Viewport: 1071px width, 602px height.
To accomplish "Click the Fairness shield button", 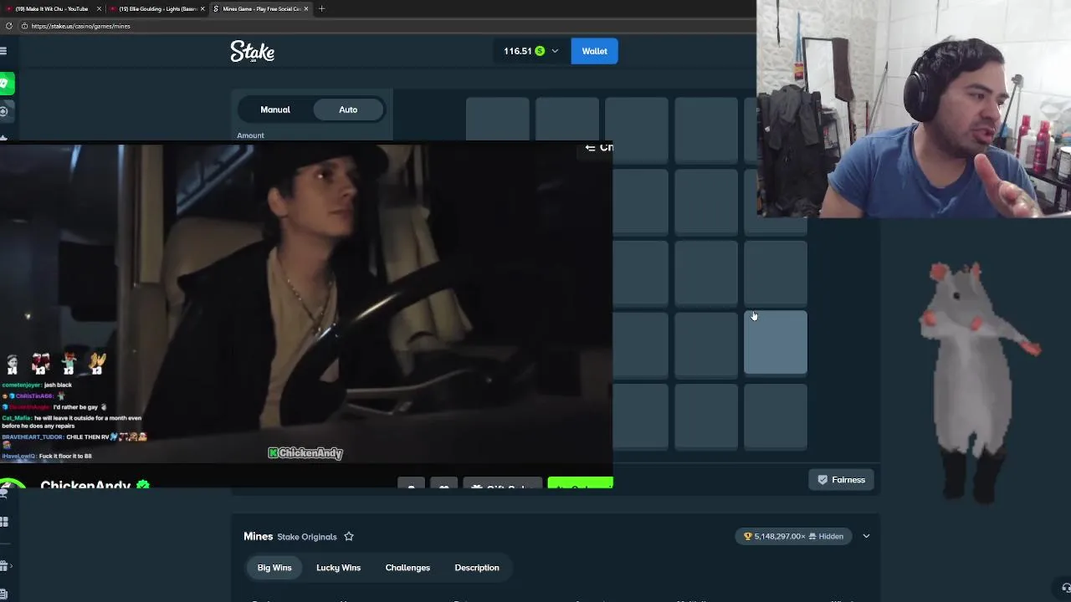I will [841, 480].
